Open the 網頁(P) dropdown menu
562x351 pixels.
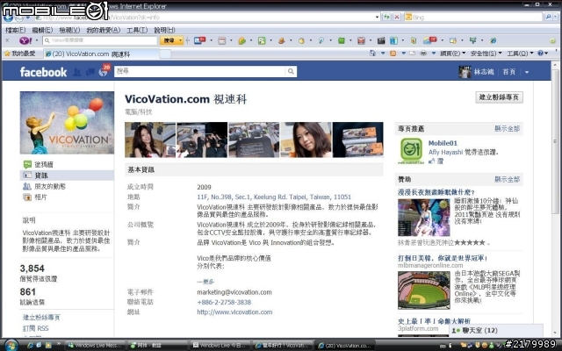click(452, 54)
